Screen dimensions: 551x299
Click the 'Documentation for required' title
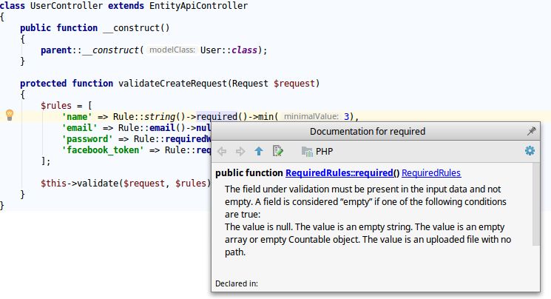coord(368,132)
